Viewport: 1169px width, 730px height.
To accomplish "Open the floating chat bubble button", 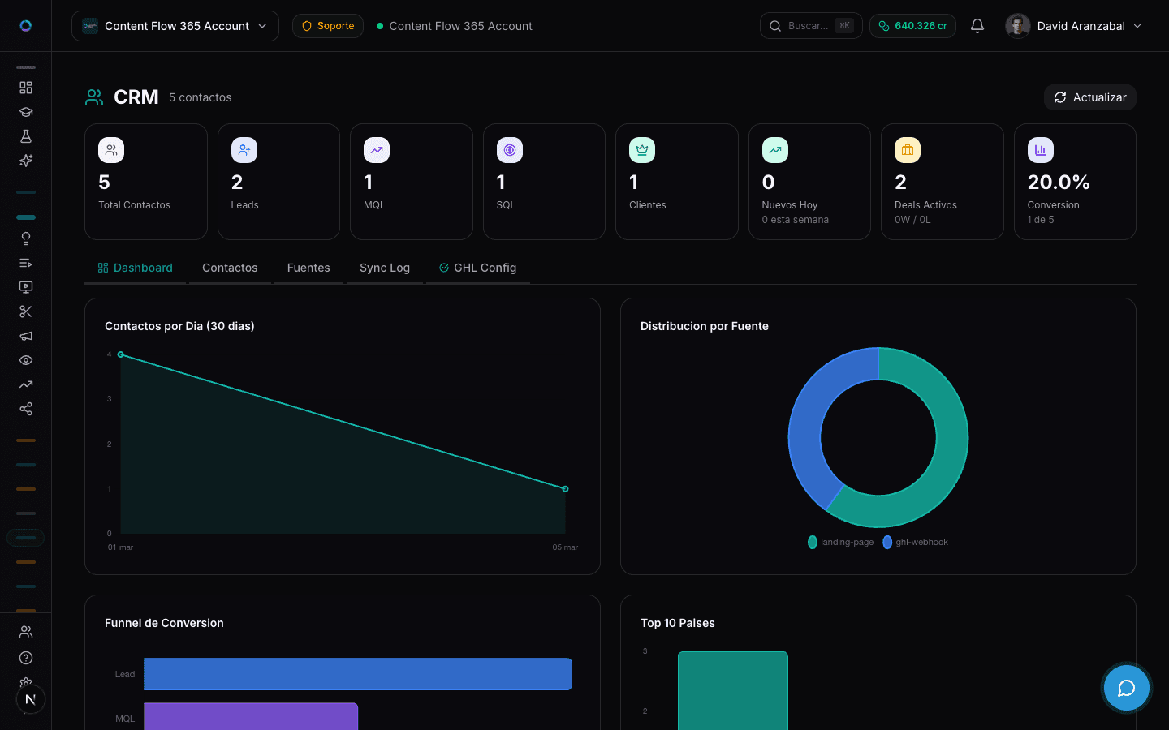I will click(x=1127, y=688).
